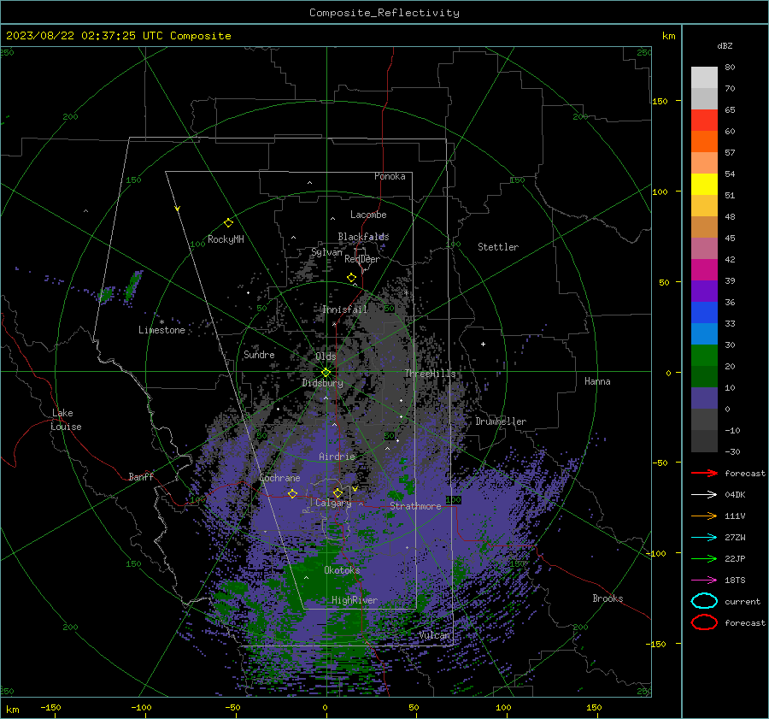The width and height of the screenshot is (769, 719).
Task: Click the dBZ legend heading
Action: pos(725,45)
